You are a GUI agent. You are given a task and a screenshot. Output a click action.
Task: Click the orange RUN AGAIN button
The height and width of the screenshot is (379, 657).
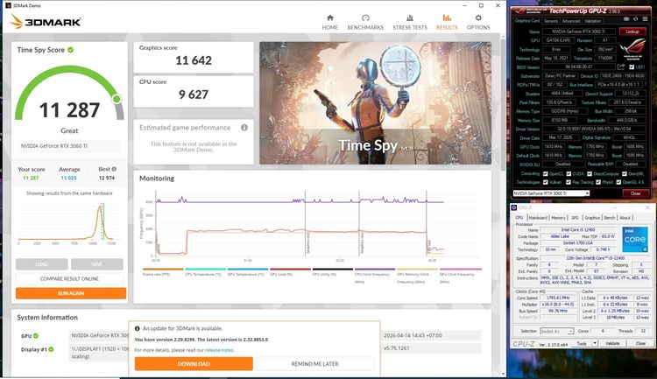71,293
